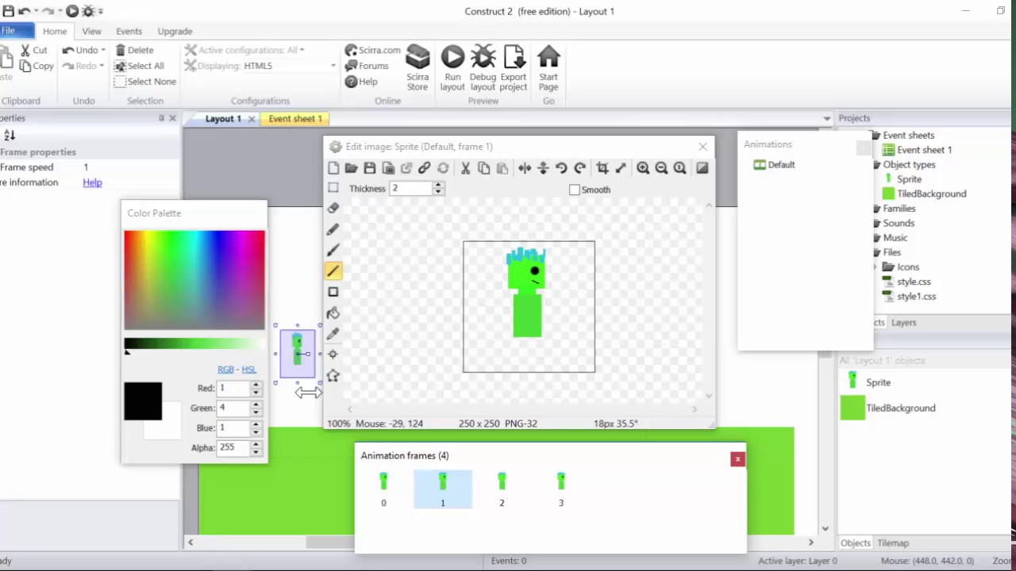The height and width of the screenshot is (571, 1016).
Task: Select the Rectangle select tool
Action: [333, 188]
